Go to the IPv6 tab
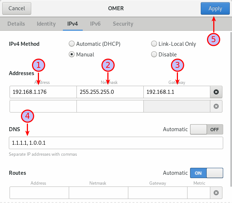 95,24
